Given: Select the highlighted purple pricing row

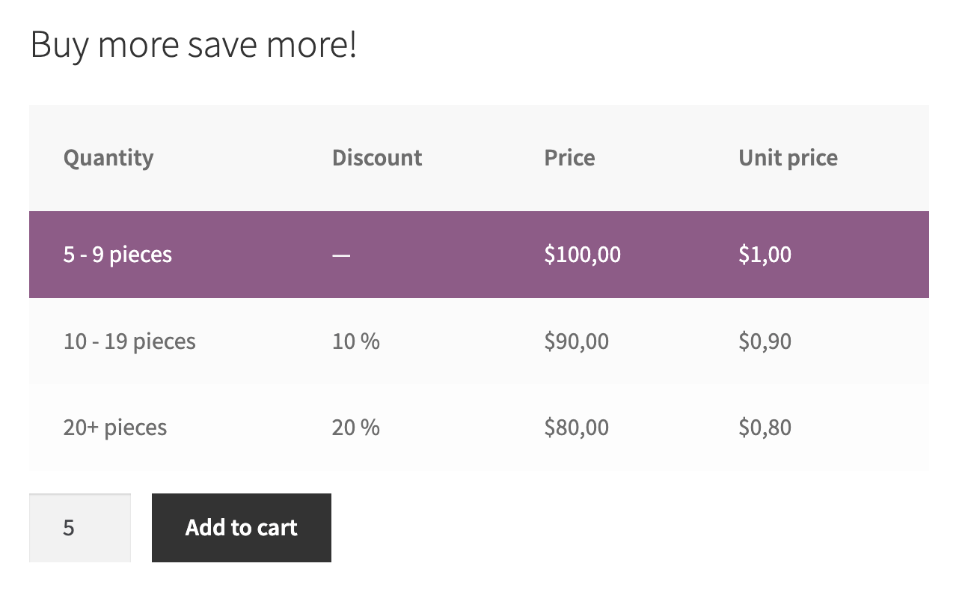Looking at the screenshot, I should pyautogui.click(x=479, y=255).
